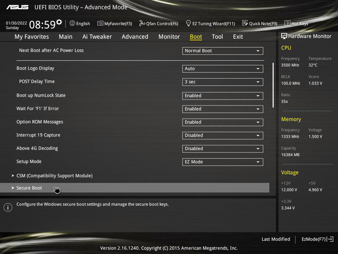The height and width of the screenshot is (254, 338).
Task: Click the EzMode exit arrow icon
Action: pyautogui.click(x=330, y=239)
